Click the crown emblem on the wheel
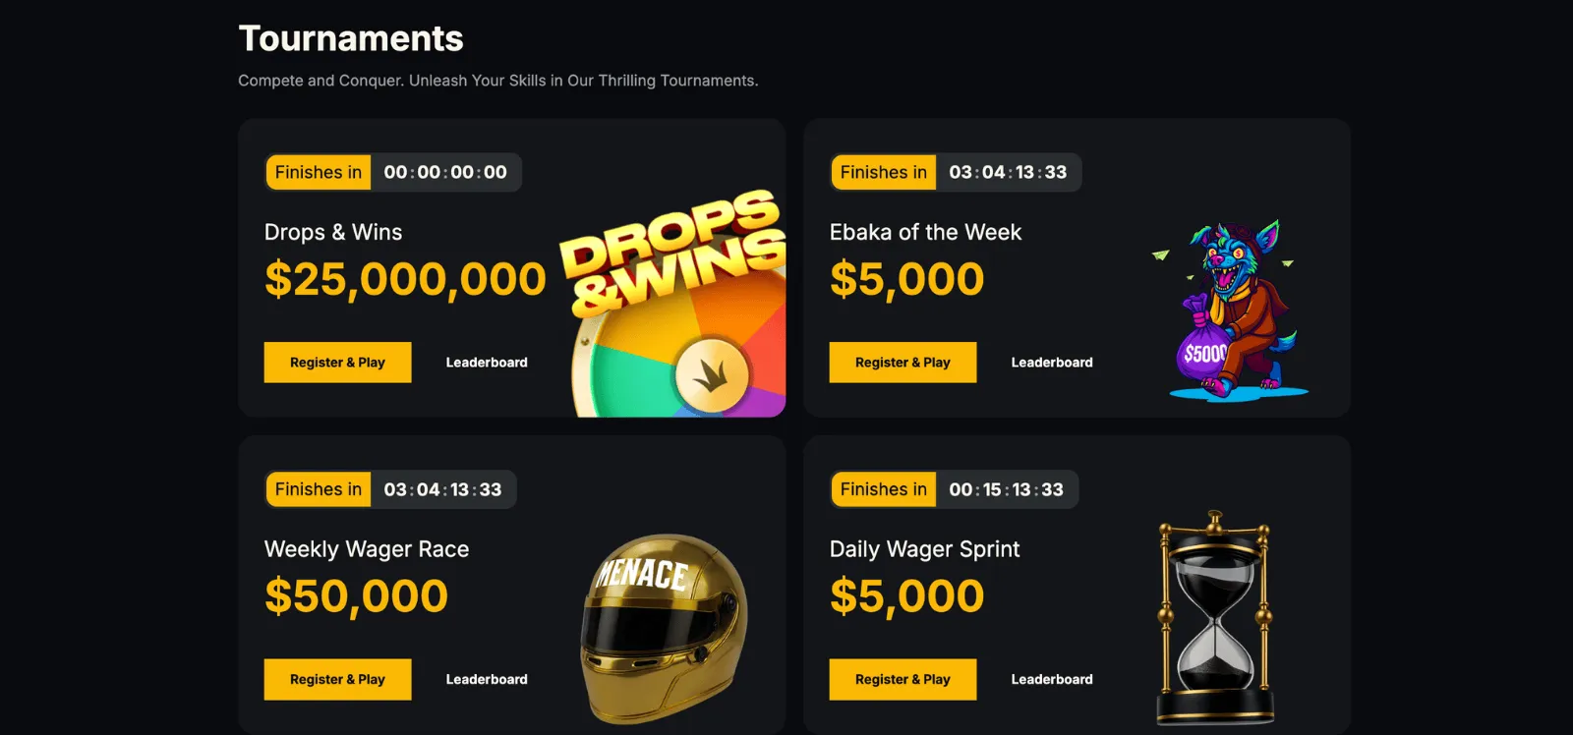Screen dimensions: 1573x735 point(711,373)
